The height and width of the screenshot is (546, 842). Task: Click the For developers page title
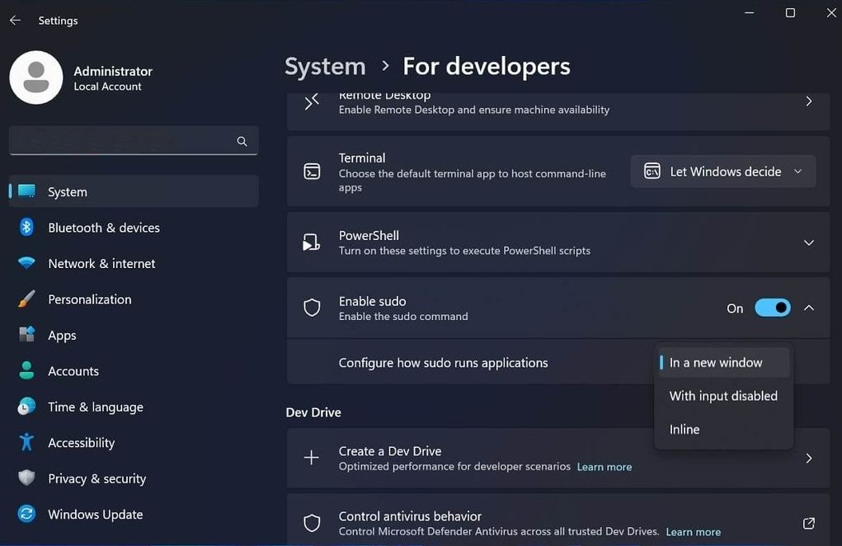487,67
